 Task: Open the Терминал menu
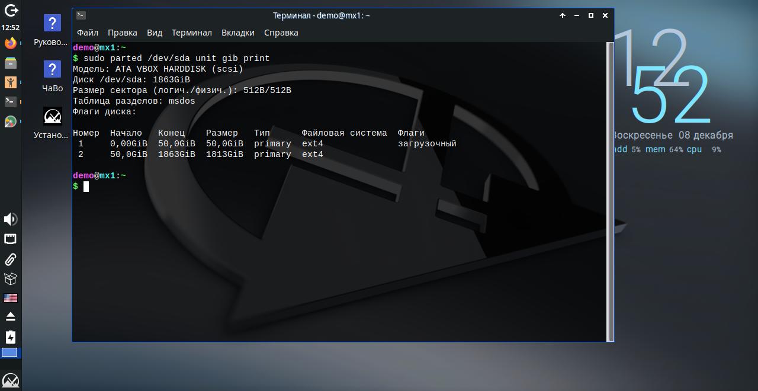(192, 33)
